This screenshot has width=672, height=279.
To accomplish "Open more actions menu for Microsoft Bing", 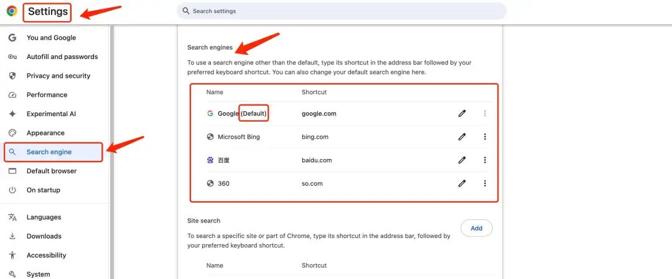I will (x=485, y=137).
